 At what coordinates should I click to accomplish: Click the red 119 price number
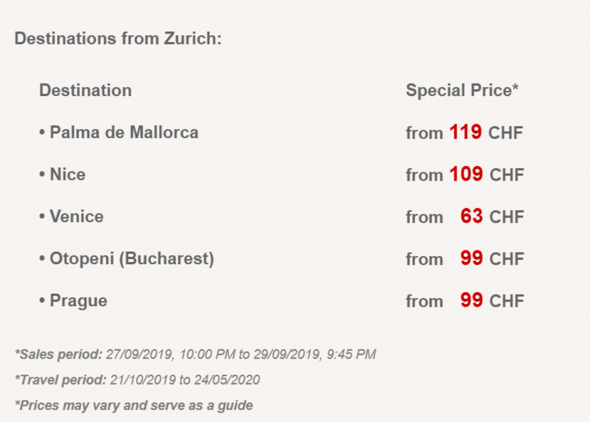point(466,132)
